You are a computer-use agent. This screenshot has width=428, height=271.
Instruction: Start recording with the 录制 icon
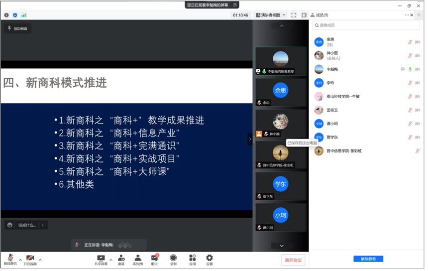click(173, 258)
